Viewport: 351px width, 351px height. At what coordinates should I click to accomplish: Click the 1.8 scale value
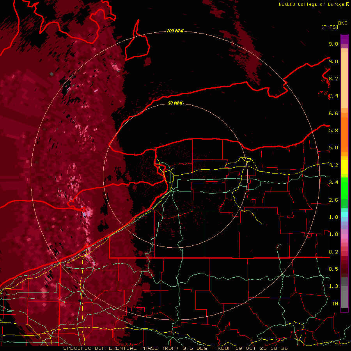[x=333, y=217]
